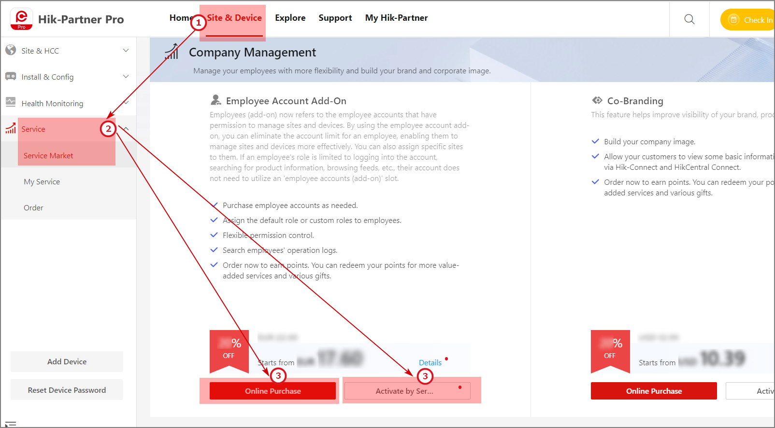Click the Employee Account Add-On person icon
Screen dimensions: 775x428
[x=216, y=100]
